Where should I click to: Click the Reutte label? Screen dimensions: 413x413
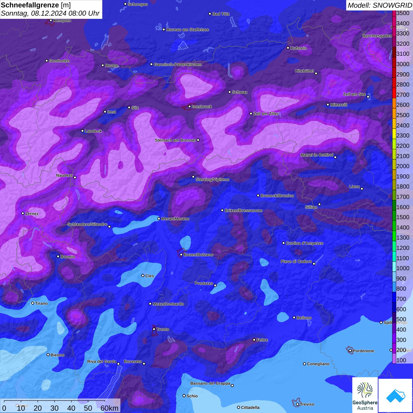[x=112, y=65]
